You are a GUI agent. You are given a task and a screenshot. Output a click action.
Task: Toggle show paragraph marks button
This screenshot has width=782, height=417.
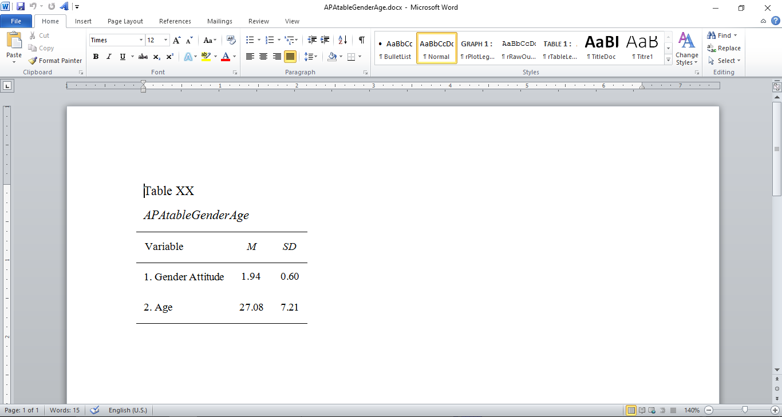click(x=361, y=40)
